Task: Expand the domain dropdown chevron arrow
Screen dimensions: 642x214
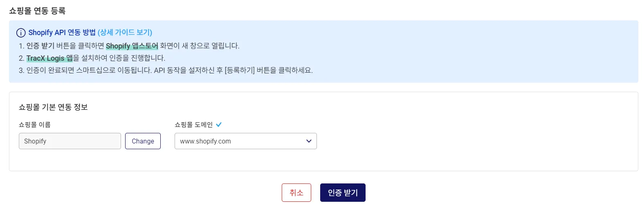Action: point(309,141)
